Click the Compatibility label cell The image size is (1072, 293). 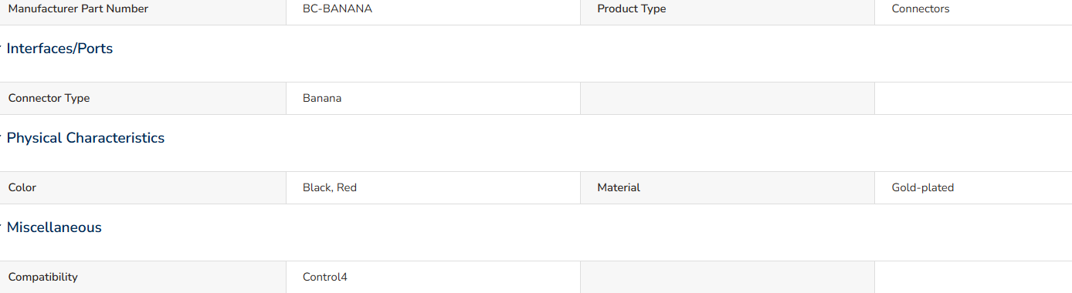143,277
